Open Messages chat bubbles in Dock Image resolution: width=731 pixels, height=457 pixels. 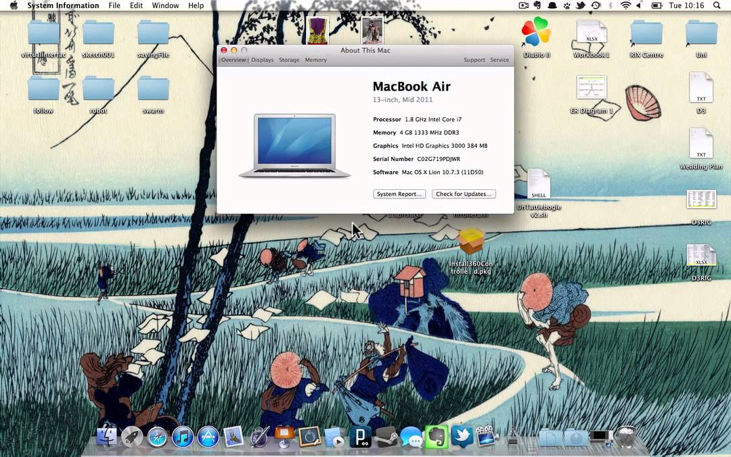pos(412,437)
